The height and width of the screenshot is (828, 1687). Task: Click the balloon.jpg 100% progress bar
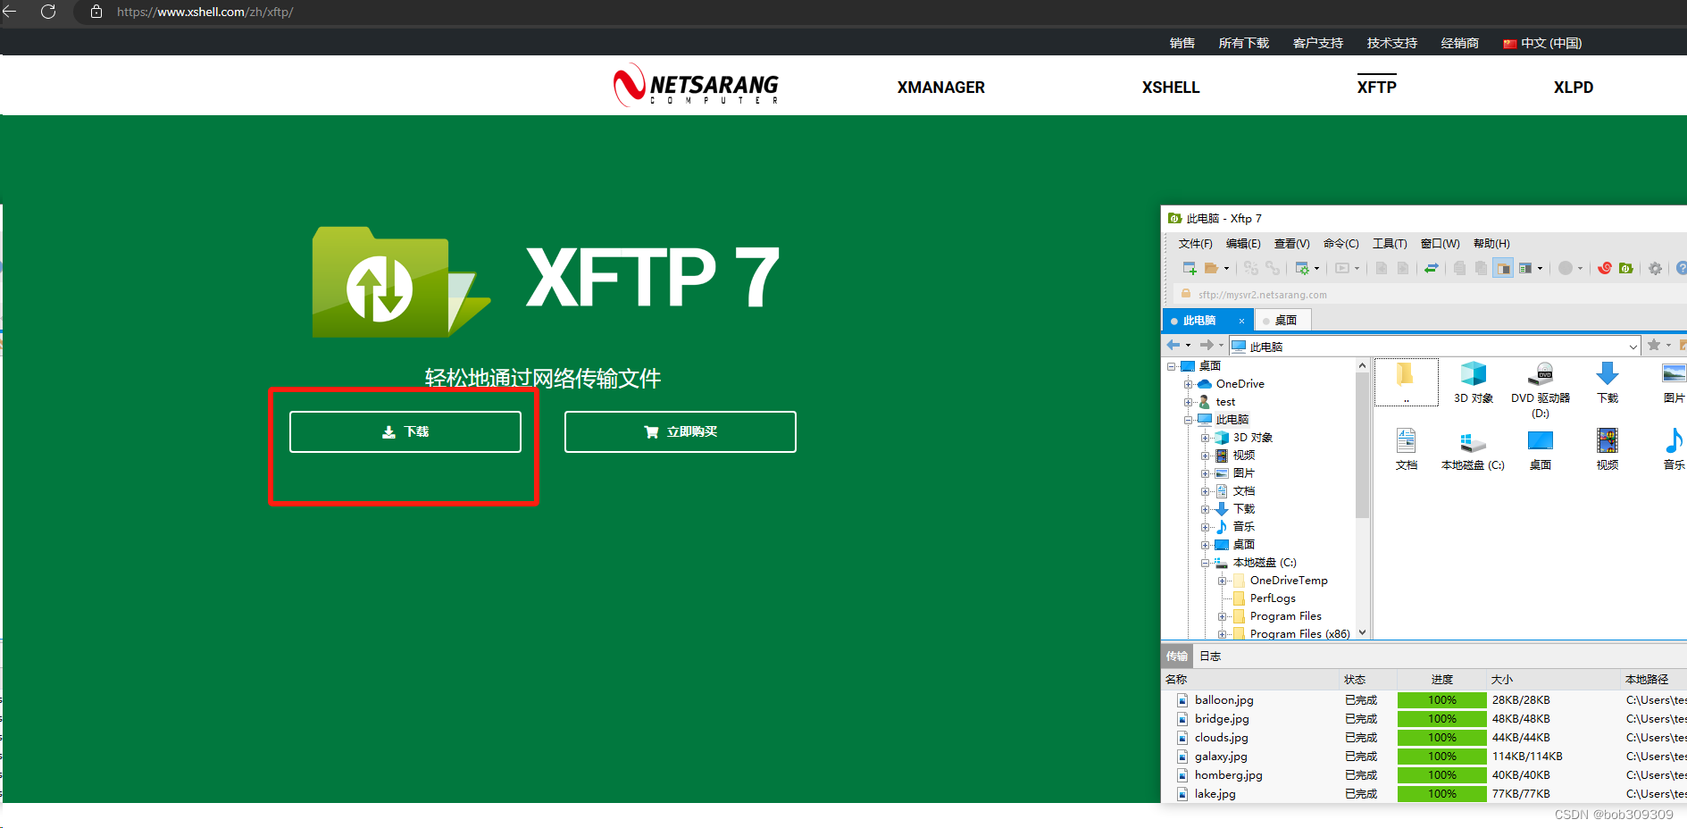1441,700
